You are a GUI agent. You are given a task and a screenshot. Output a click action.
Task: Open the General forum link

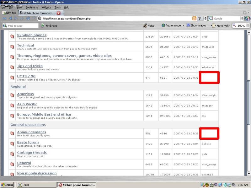pyautogui.click(x=24, y=163)
